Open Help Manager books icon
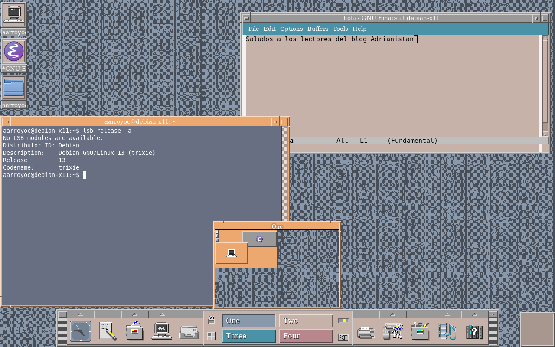 click(474, 332)
